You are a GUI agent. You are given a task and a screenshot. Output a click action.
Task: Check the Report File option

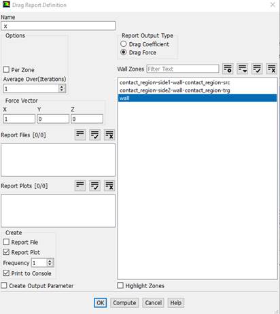point(6,242)
